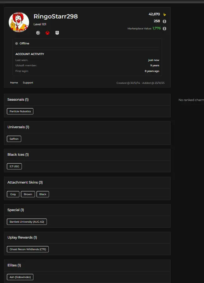
Task: Click the red Xbox platform icon
Action: pyautogui.click(x=47, y=33)
